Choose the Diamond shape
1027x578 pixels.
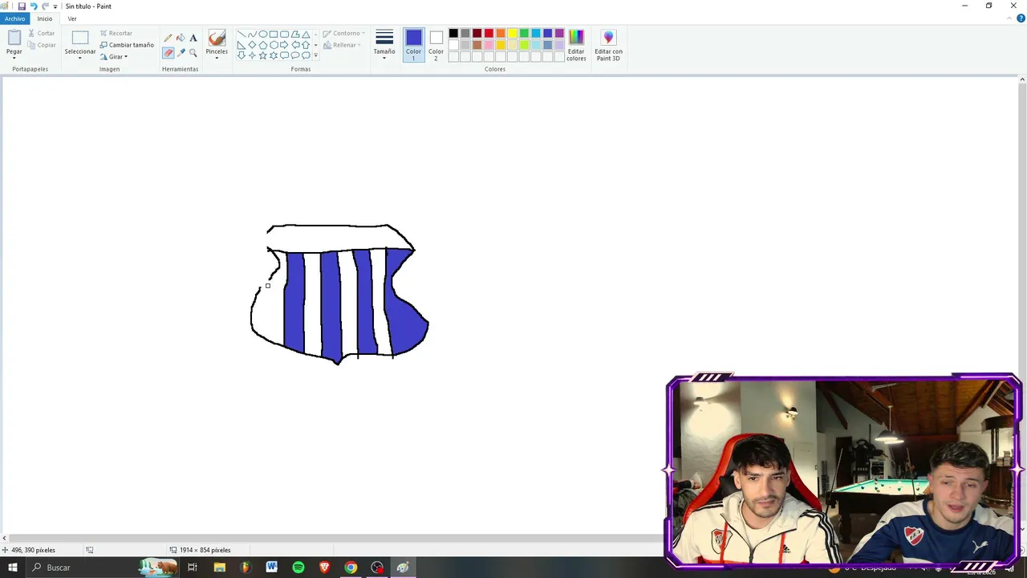tap(252, 45)
